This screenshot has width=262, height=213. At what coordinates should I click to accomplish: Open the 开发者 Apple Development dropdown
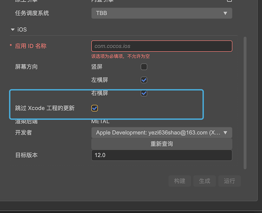tap(161, 132)
